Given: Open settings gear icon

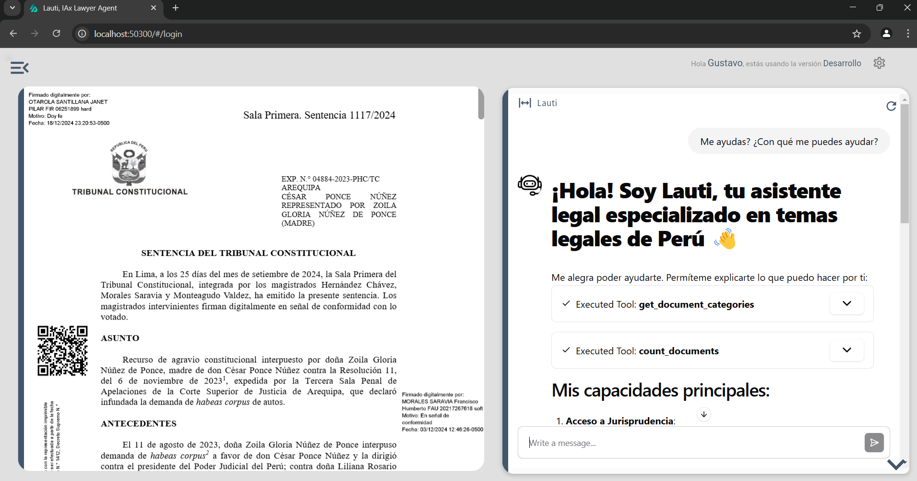Looking at the screenshot, I should pyautogui.click(x=879, y=63).
